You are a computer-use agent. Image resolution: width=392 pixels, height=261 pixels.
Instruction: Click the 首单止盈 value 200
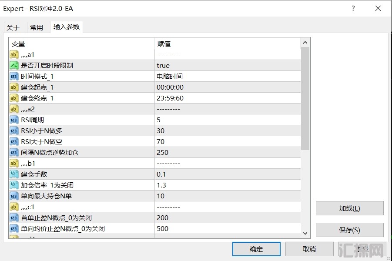(228, 218)
